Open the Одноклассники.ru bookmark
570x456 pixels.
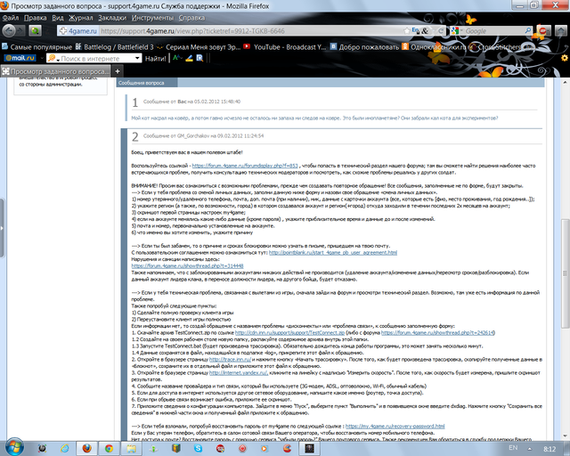coord(434,47)
